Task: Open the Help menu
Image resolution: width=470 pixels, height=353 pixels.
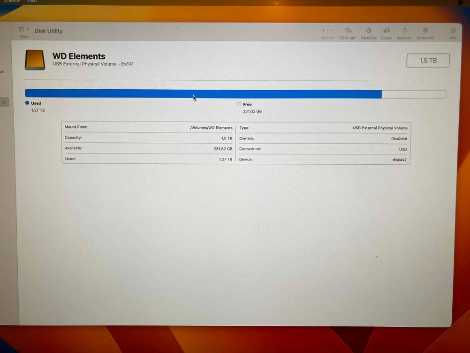Action: click(32, 1)
